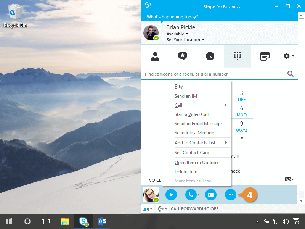Choose Send an IM from context menu

pyautogui.click(x=186, y=96)
